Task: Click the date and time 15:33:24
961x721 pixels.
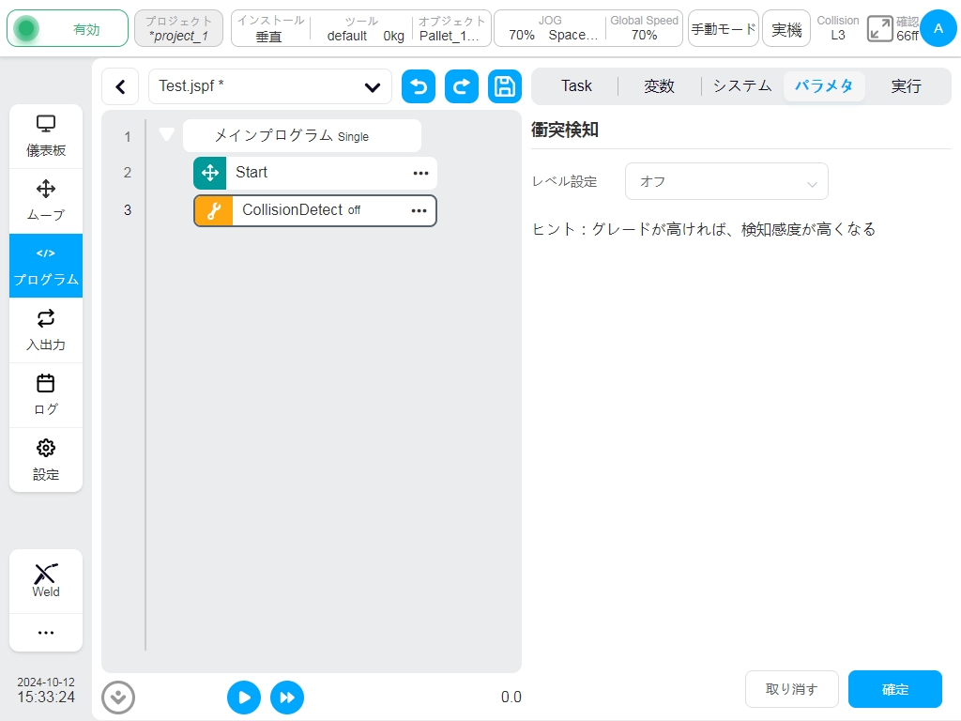Action: (x=46, y=690)
